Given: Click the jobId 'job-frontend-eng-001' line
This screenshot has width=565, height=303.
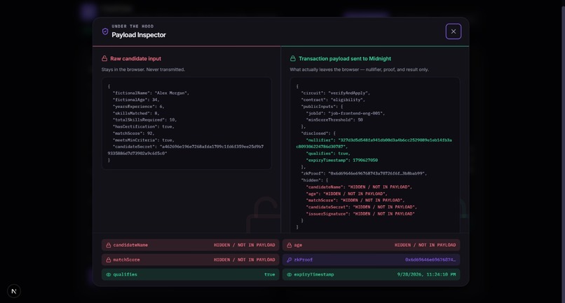Looking at the screenshot, I should [x=345, y=113].
